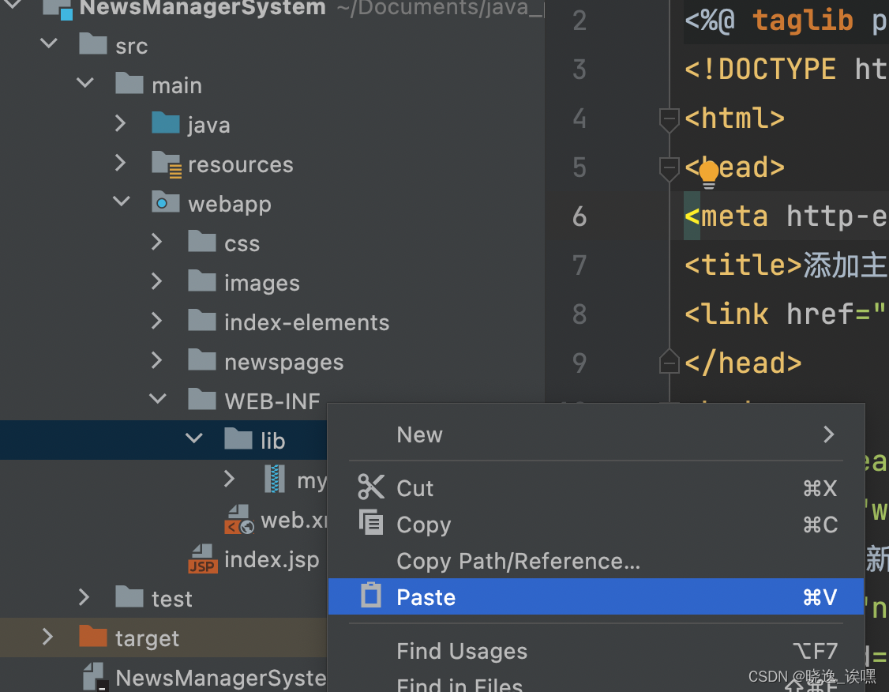This screenshot has width=889, height=692.
Task: Click the index-elements folder icon
Action: click(x=202, y=321)
